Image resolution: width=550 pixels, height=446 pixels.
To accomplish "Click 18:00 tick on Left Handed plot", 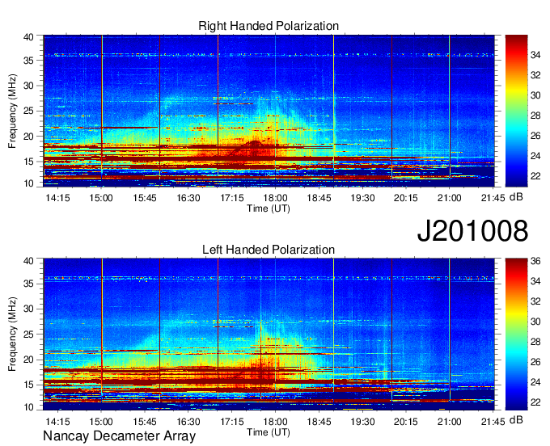I will tap(275, 422).
